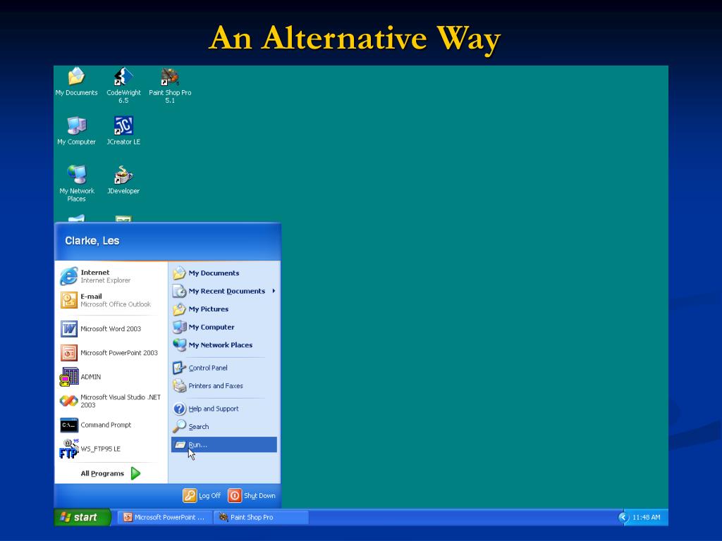Image resolution: width=722 pixels, height=541 pixels.
Task: Click the ADMIN program icon
Action: tap(68, 377)
